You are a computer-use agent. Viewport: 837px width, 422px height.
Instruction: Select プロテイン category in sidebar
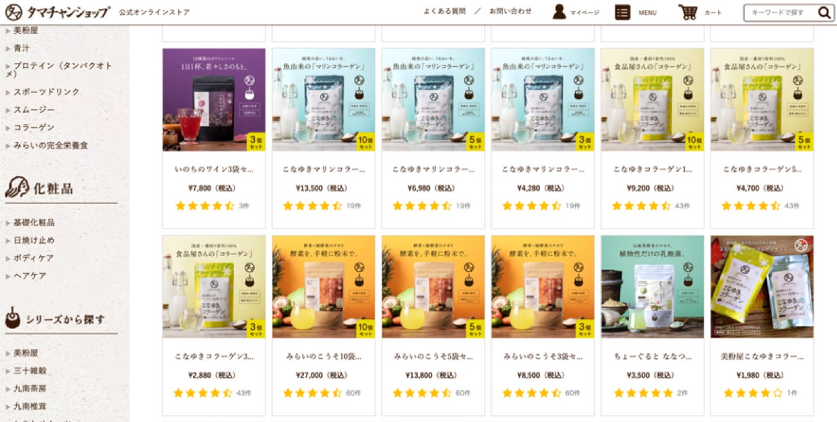point(59,69)
